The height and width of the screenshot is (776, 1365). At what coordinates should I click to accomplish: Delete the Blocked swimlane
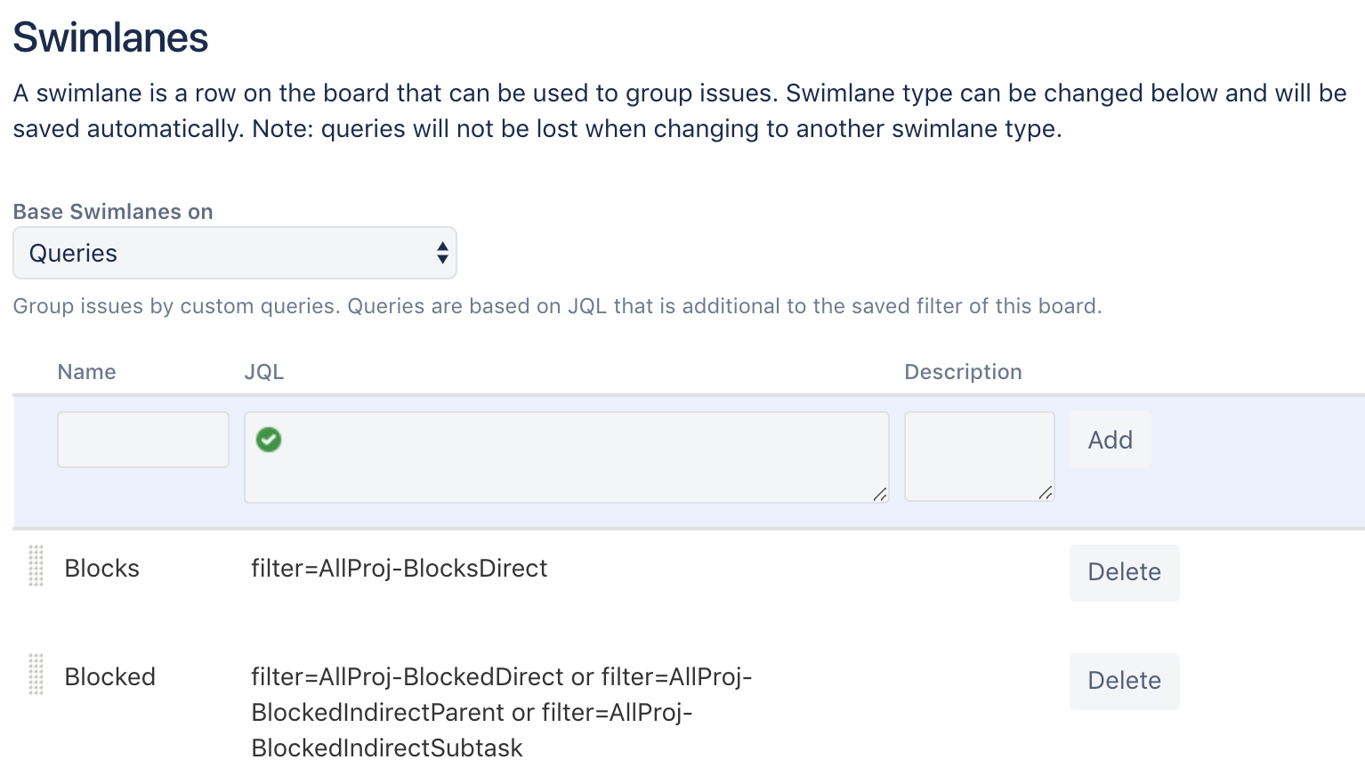[1124, 681]
